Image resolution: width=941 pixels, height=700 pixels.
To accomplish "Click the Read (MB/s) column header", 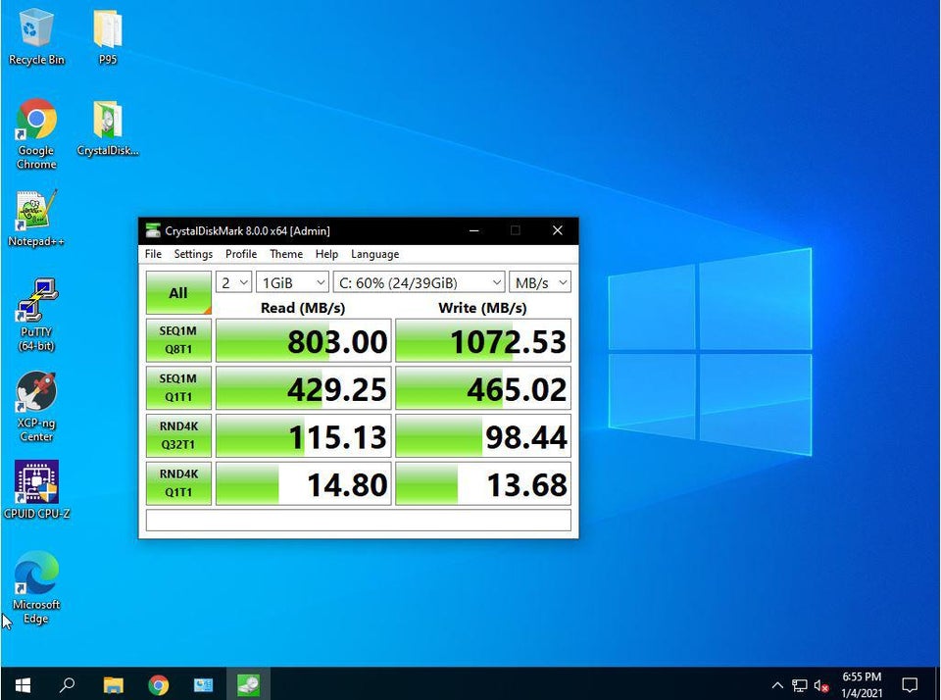I will tap(303, 308).
